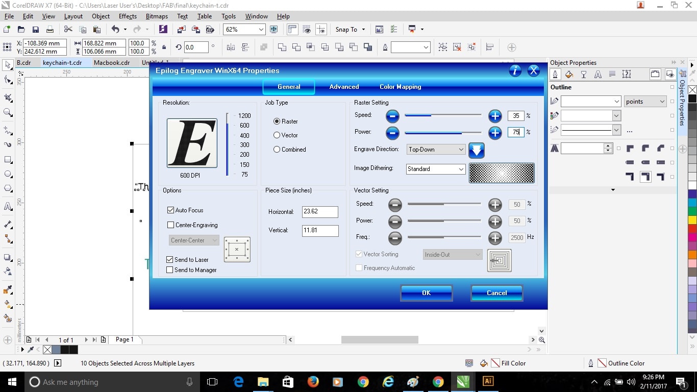The image size is (697, 392).
Task: Click the Save disk icon
Action: point(36,30)
